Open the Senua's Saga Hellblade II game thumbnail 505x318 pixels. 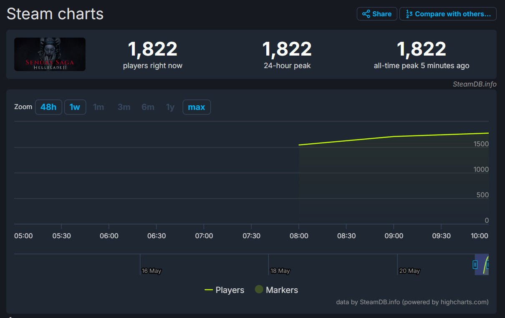pos(50,54)
